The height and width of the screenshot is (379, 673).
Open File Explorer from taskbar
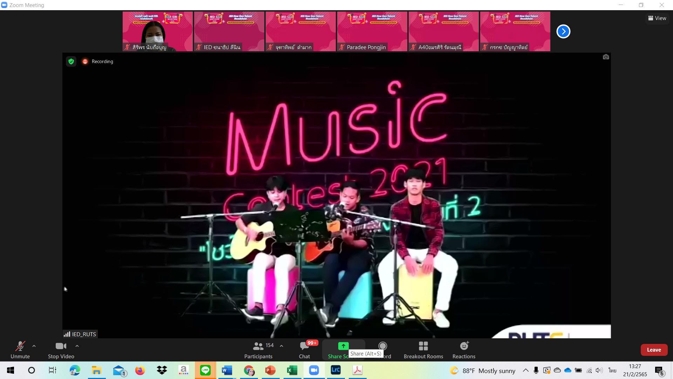[96, 370]
